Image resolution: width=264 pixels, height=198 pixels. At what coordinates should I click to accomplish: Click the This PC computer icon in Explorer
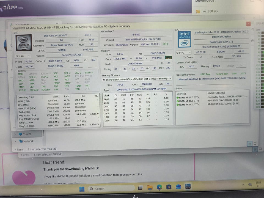tap(20, 134)
